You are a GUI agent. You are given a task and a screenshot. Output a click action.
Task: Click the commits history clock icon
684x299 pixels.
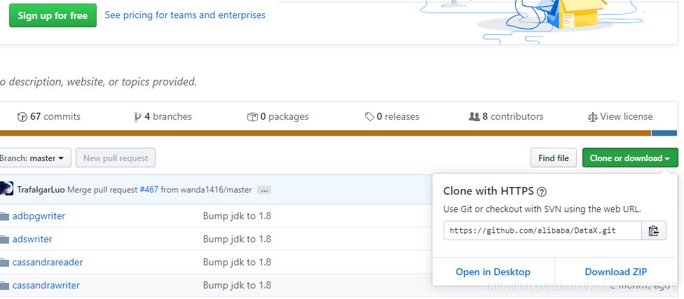point(22,117)
